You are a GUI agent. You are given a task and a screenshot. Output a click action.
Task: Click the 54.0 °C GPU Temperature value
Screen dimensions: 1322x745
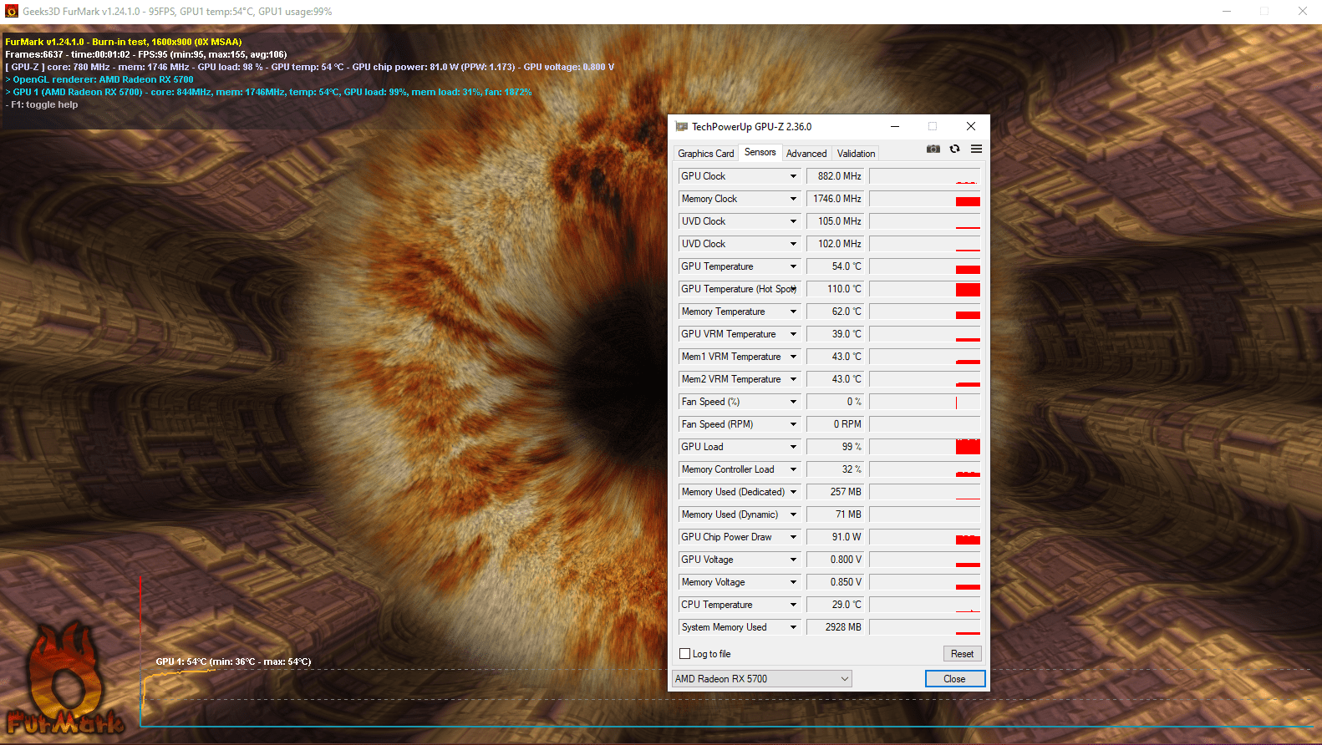(x=836, y=266)
